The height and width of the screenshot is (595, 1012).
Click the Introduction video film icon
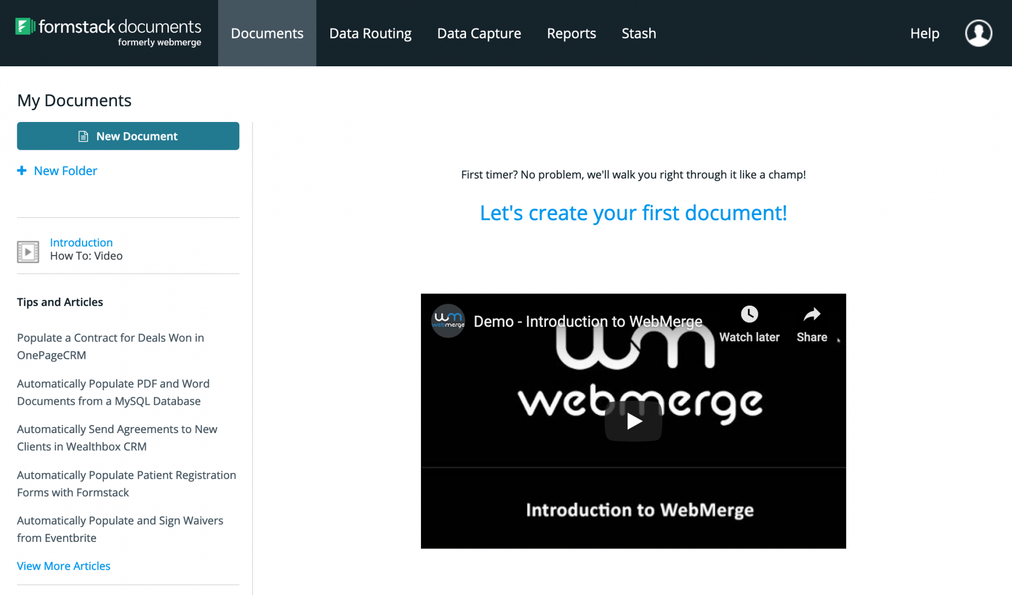pyautogui.click(x=28, y=251)
